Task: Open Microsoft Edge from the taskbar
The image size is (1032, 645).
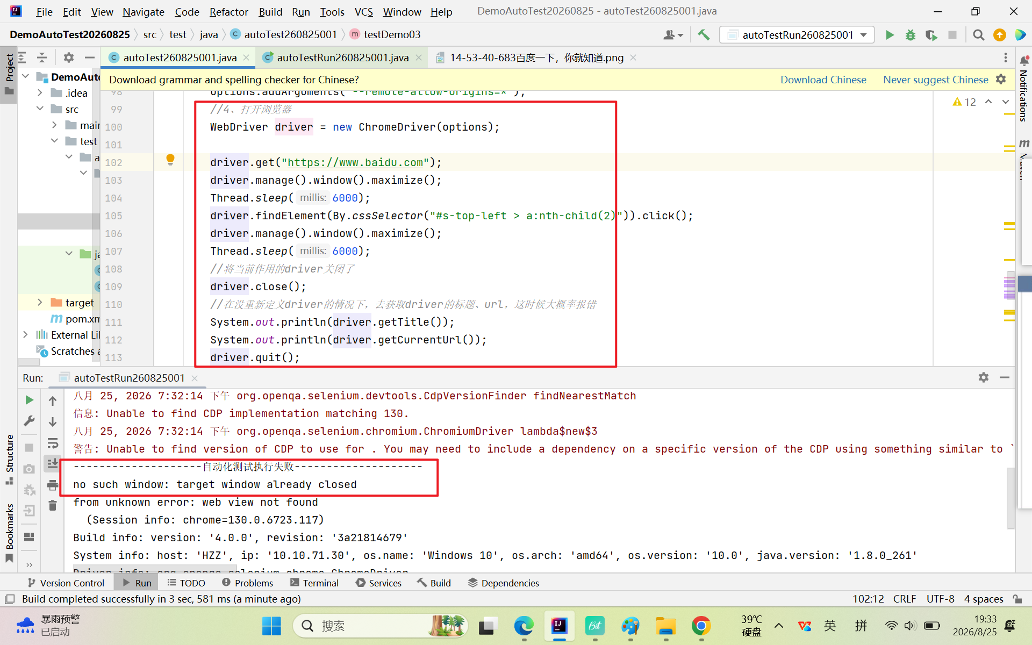Action: pos(524,626)
